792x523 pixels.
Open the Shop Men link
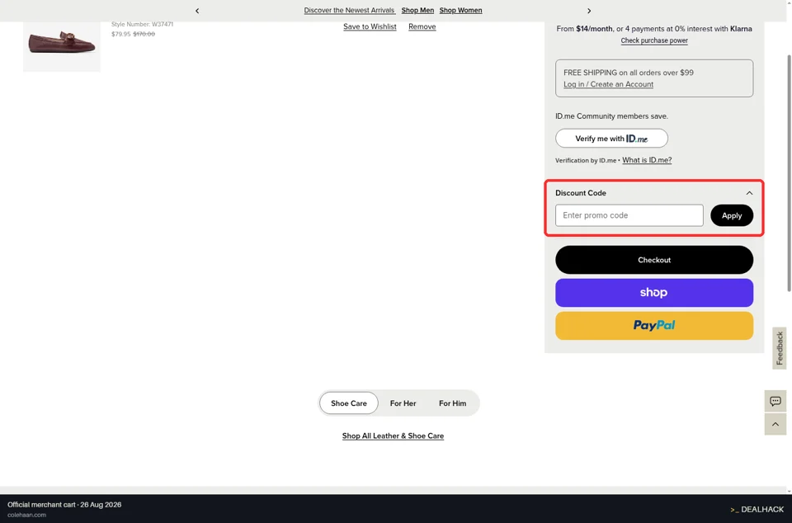click(x=417, y=10)
